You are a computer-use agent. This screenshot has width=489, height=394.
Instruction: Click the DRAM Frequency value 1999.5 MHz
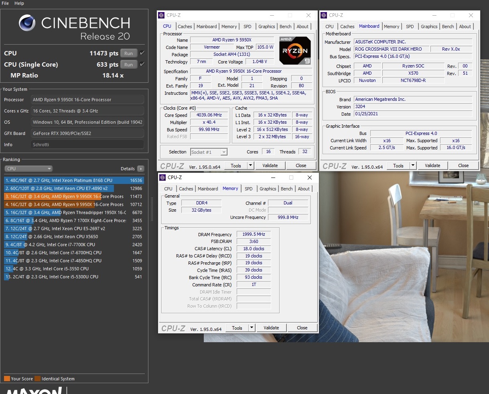(254, 234)
